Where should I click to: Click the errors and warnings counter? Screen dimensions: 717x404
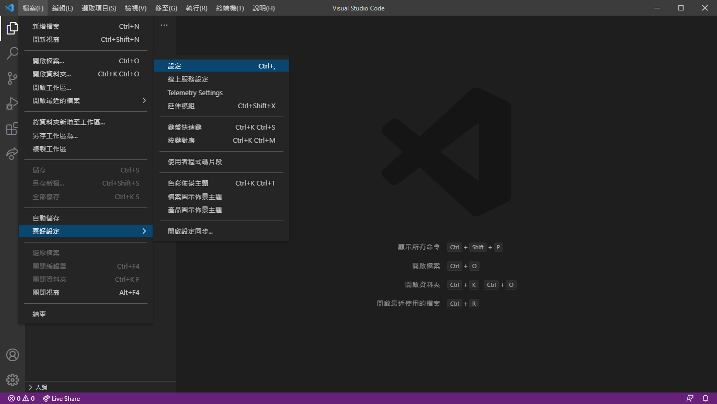pos(20,398)
